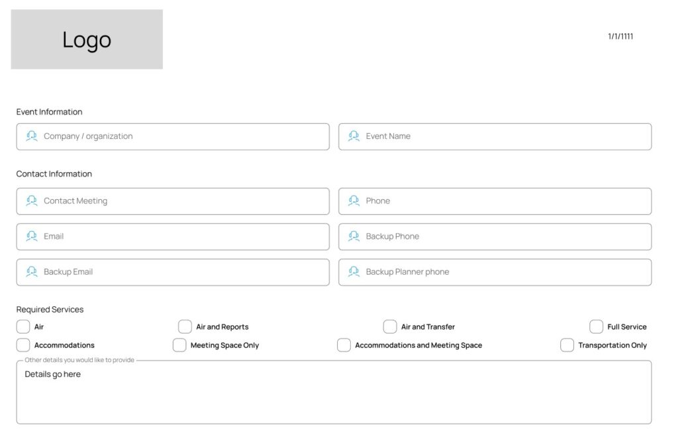Click the icon in Event Name field
The image size is (678, 440).
pos(354,136)
